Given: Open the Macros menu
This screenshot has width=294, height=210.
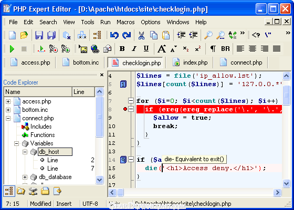Looking at the screenshot, I should [125, 22].
